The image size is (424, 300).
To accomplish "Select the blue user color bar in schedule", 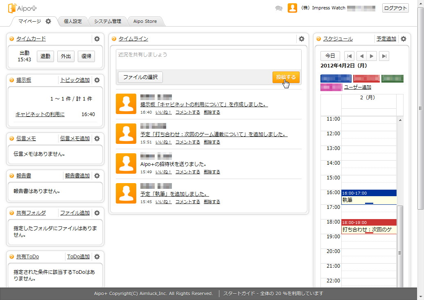I will pos(336,77).
